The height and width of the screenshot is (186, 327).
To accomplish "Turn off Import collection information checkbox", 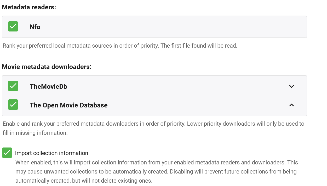I will coord(7,153).
